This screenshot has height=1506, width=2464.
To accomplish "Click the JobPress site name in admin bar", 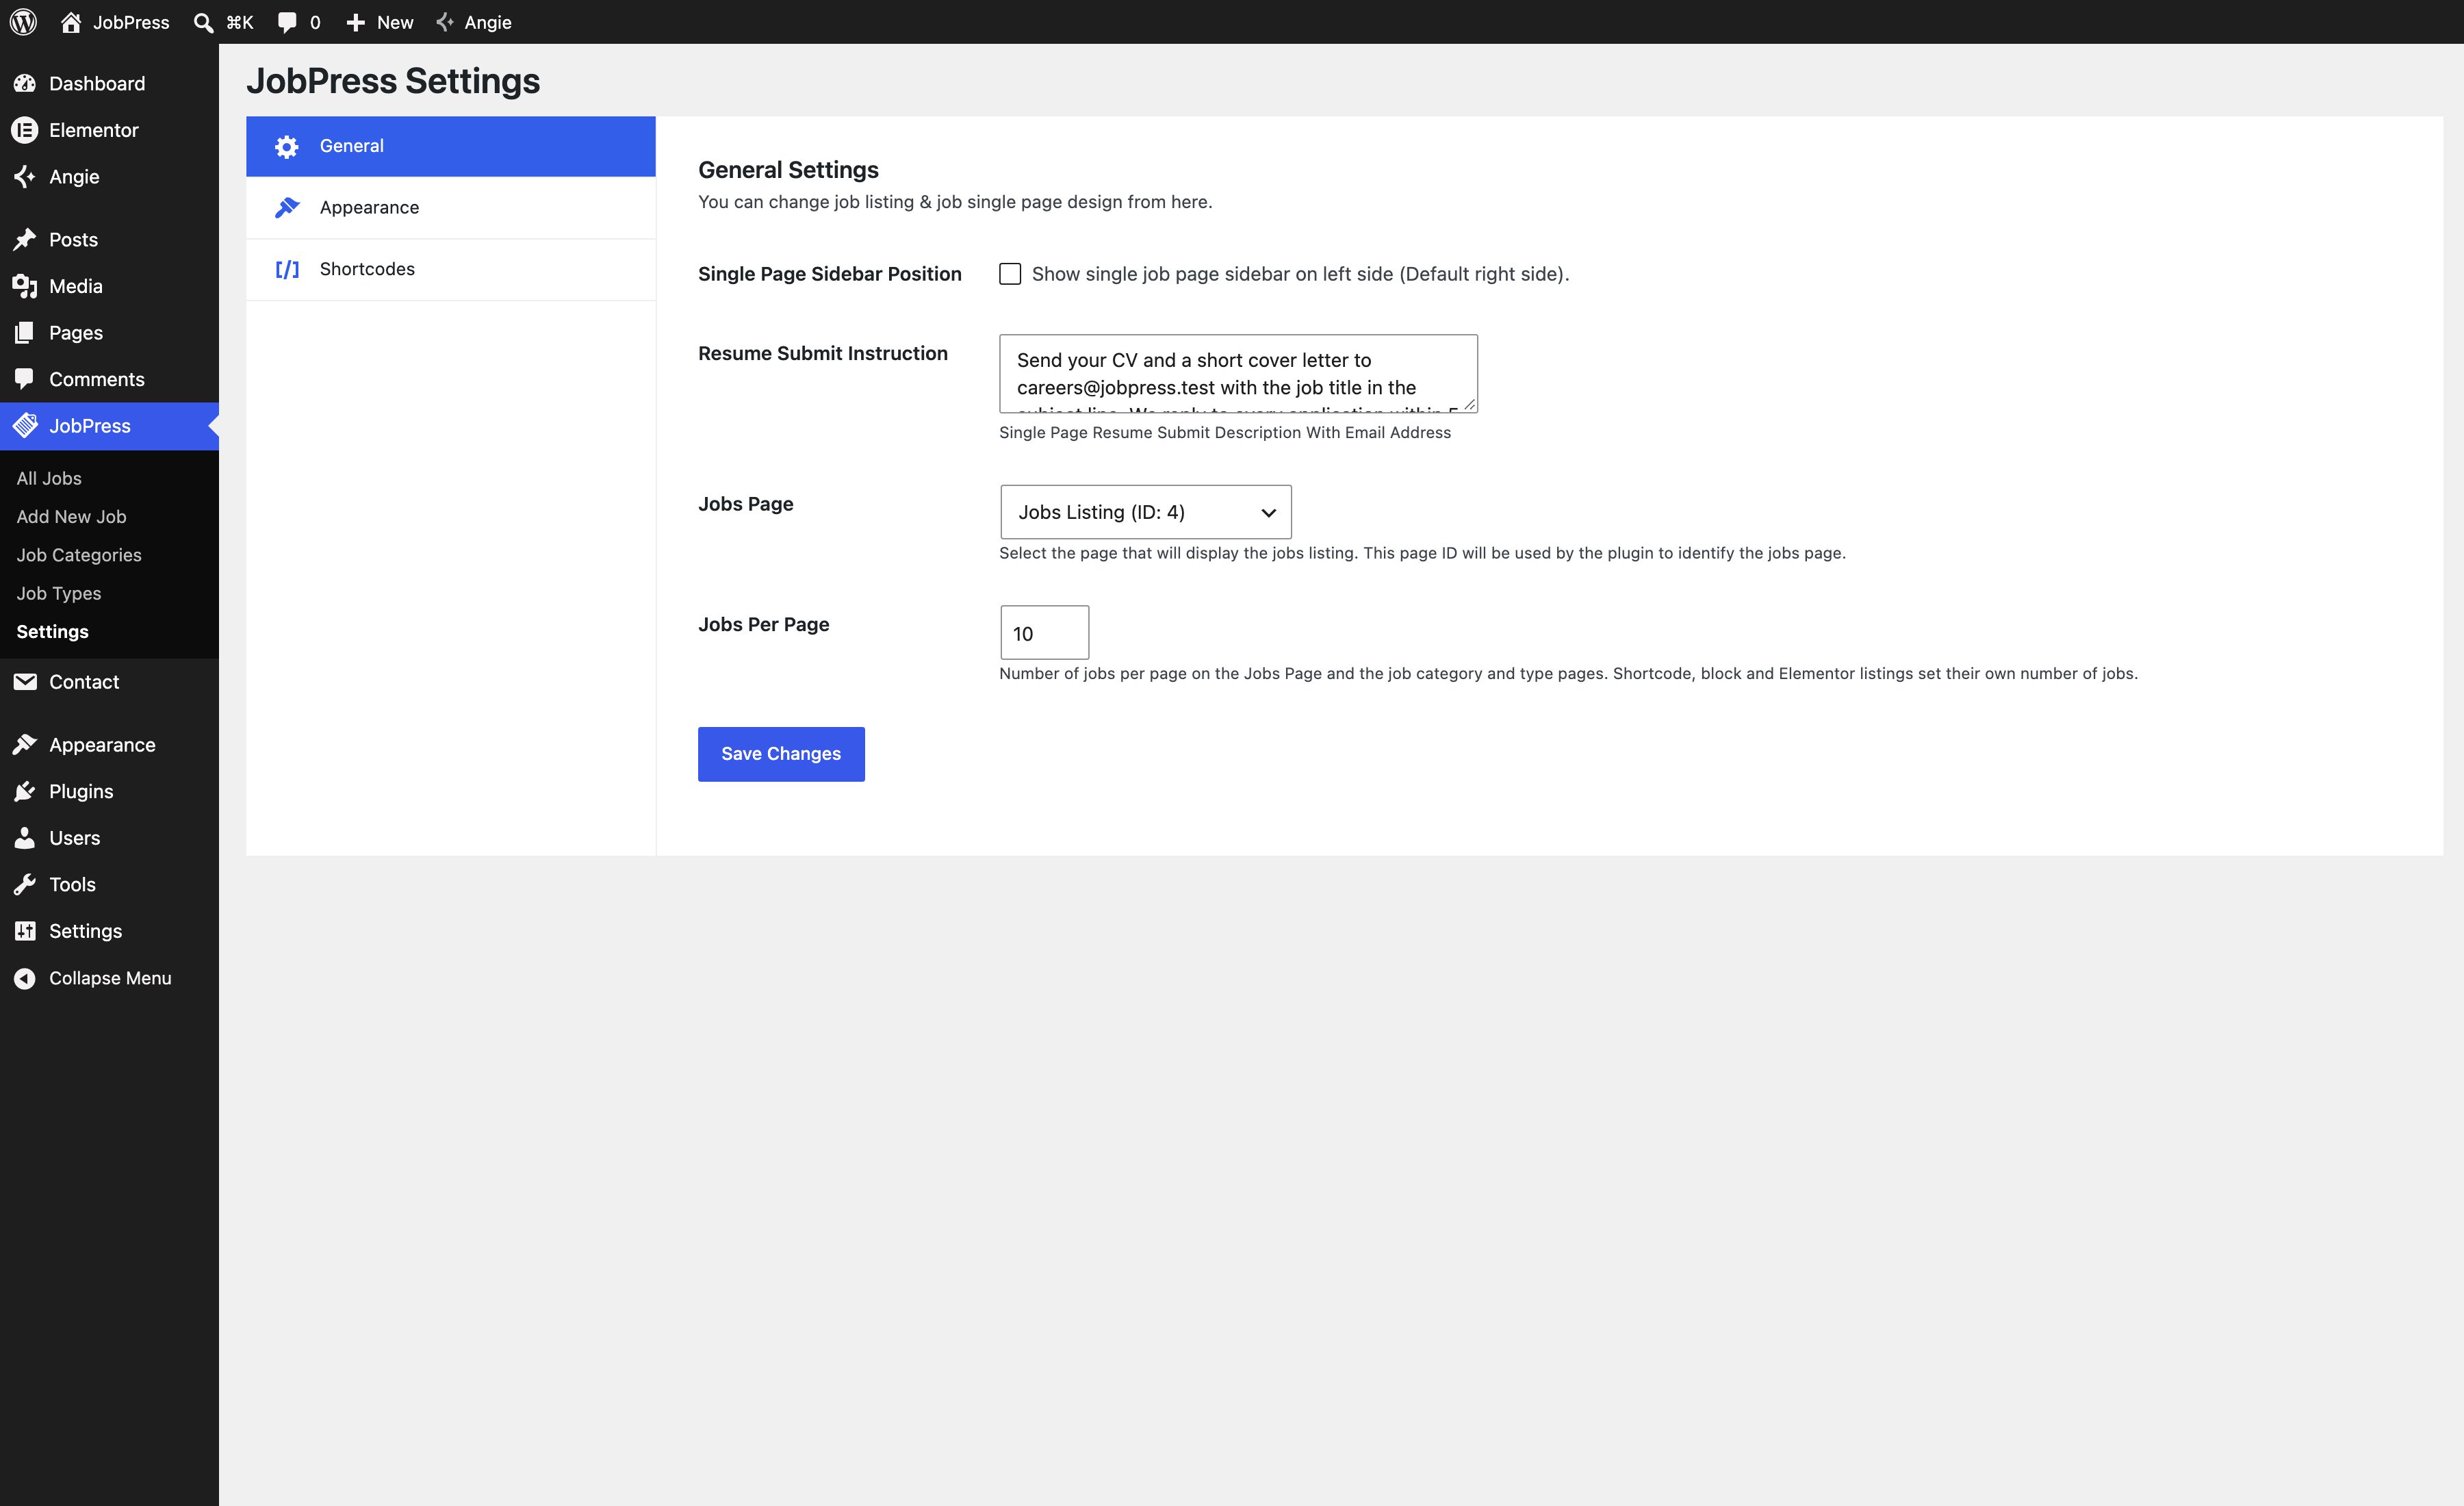I will [131, 22].
